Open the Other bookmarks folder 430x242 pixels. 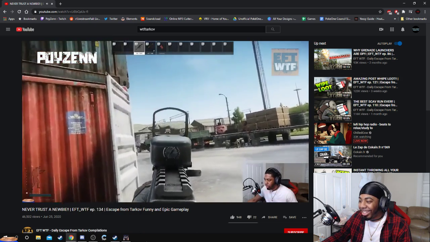pos(413,19)
